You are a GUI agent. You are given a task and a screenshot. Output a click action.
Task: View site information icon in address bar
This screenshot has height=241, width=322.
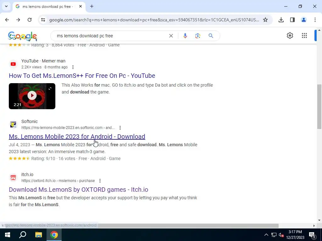coord(43,20)
